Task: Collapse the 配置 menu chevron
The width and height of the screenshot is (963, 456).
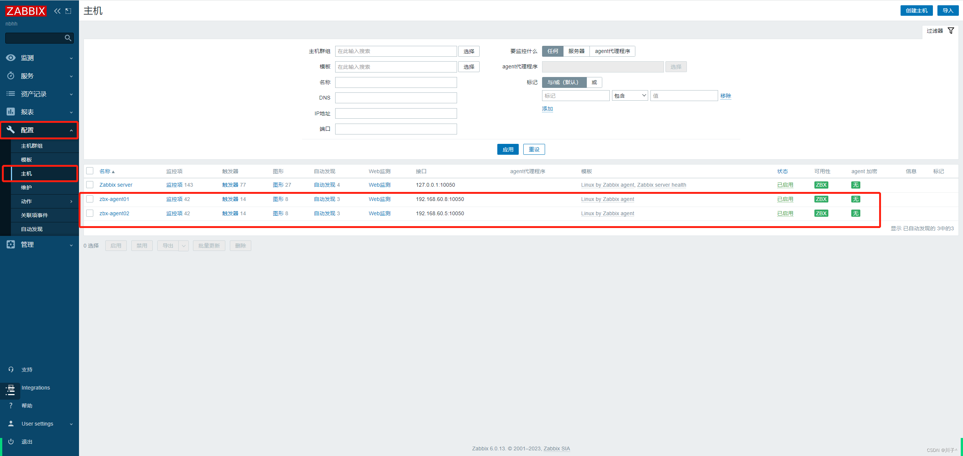Action: (71, 130)
